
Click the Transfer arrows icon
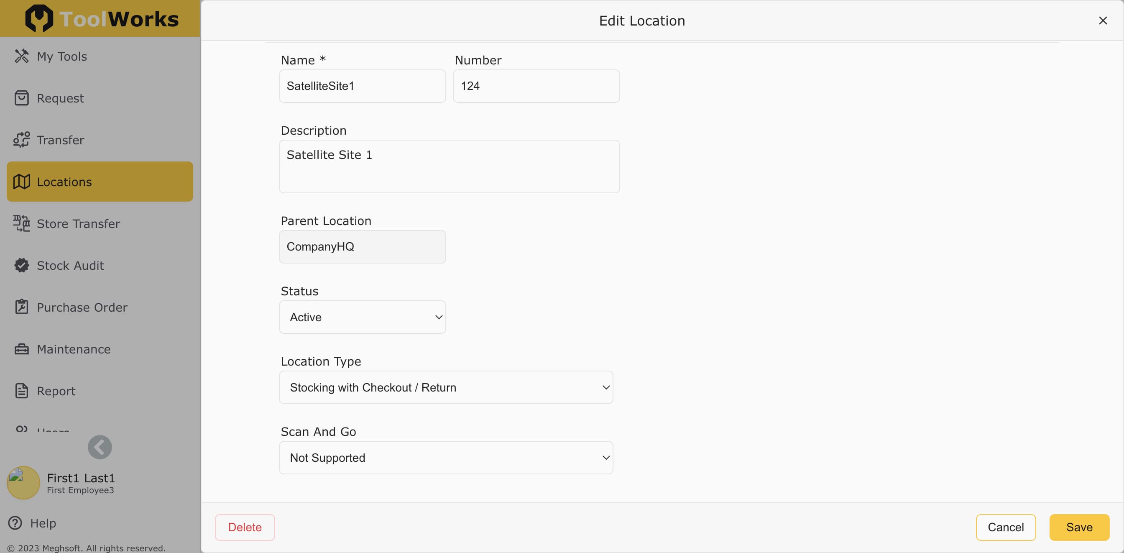[21, 140]
